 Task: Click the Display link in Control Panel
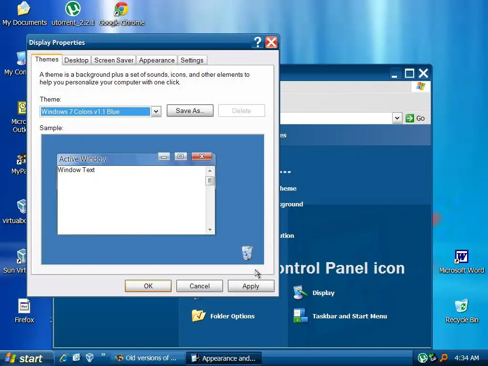pyautogui.click(x=324, y=293)
